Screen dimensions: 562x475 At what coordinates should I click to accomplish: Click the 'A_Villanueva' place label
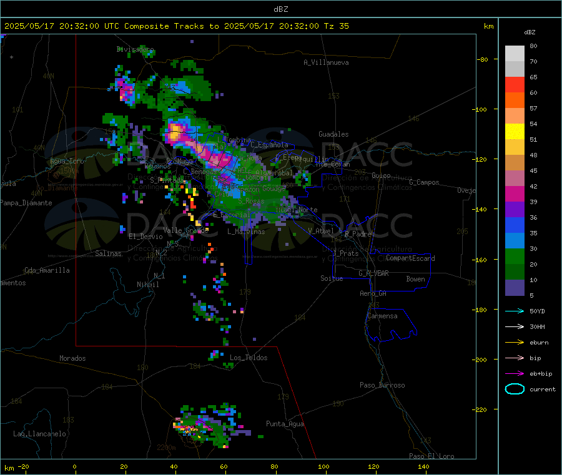point(326,62)
